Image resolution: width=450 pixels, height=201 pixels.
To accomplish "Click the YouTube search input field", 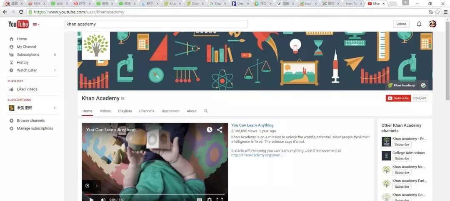I will click(156, 24).
